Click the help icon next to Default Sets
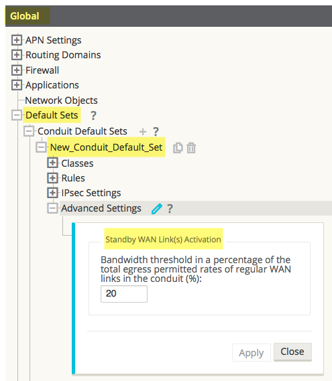The width and height of the screenshot is (332, 381). click(93, 116)
